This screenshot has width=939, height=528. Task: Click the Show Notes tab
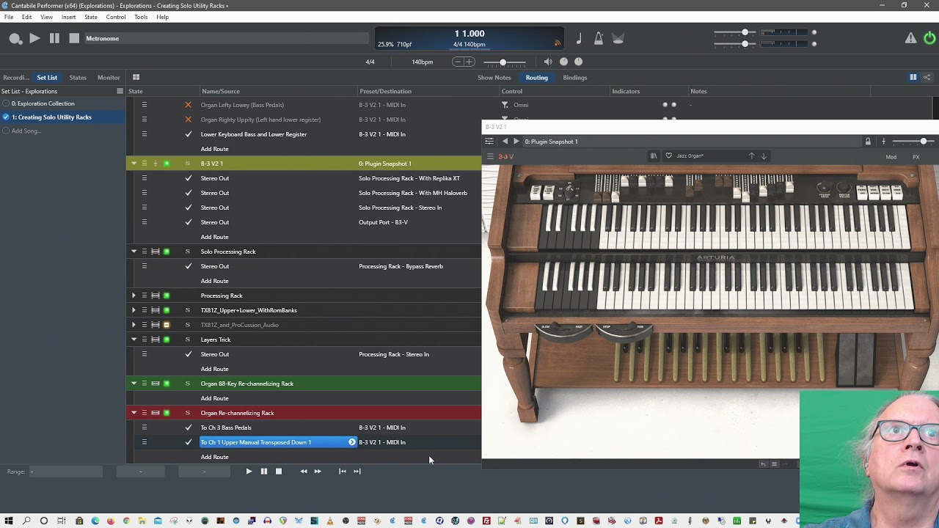494,77
